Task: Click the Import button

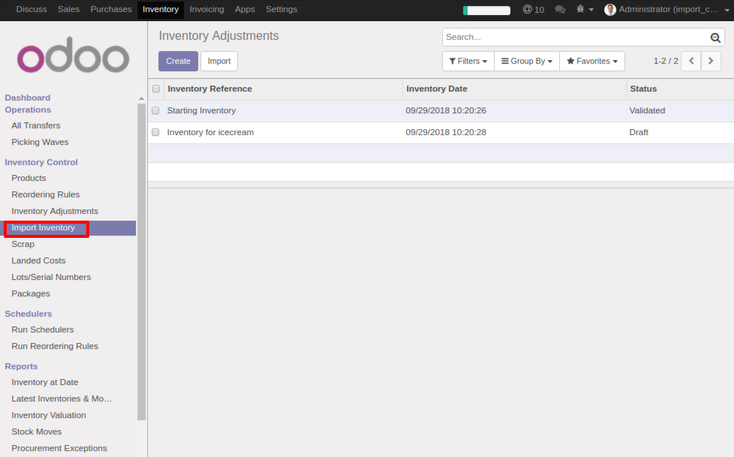Action: point(219,61)
